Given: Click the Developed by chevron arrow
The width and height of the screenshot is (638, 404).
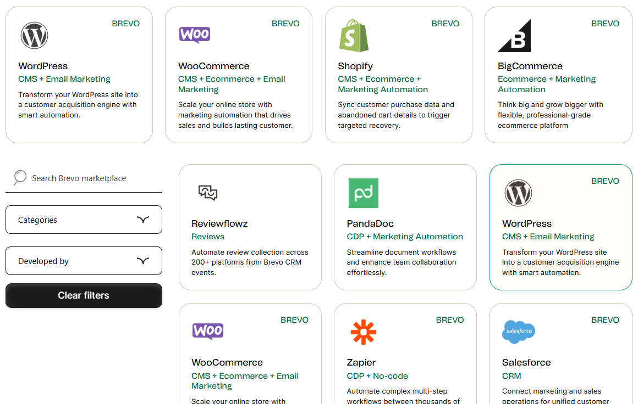Looking at the screenshot, I should [143, 261].
